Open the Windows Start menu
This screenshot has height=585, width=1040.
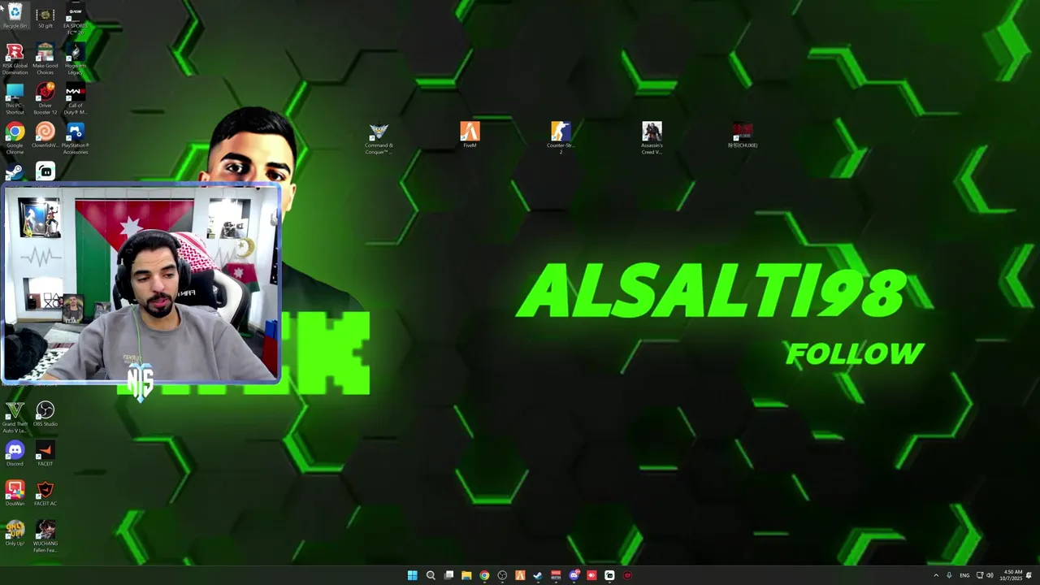pyautogui.click(x=412, y=575)
